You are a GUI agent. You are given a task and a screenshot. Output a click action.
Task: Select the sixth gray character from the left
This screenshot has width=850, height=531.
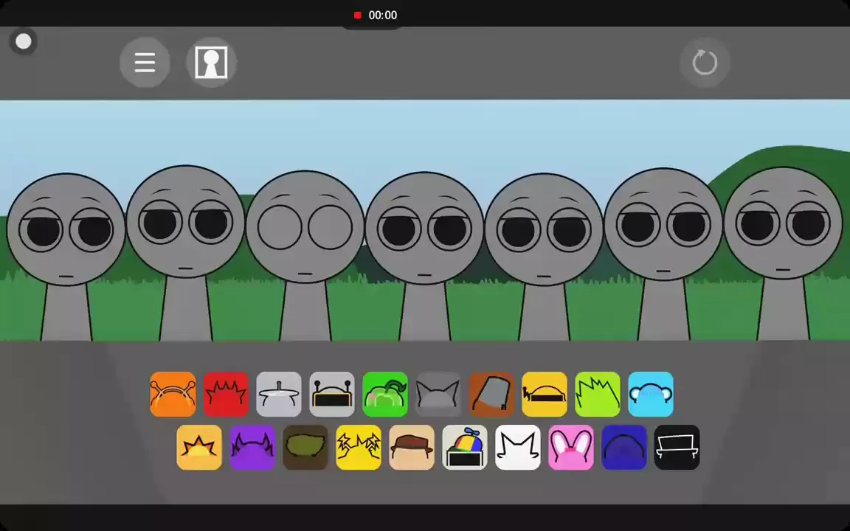[x=663, y=254]
